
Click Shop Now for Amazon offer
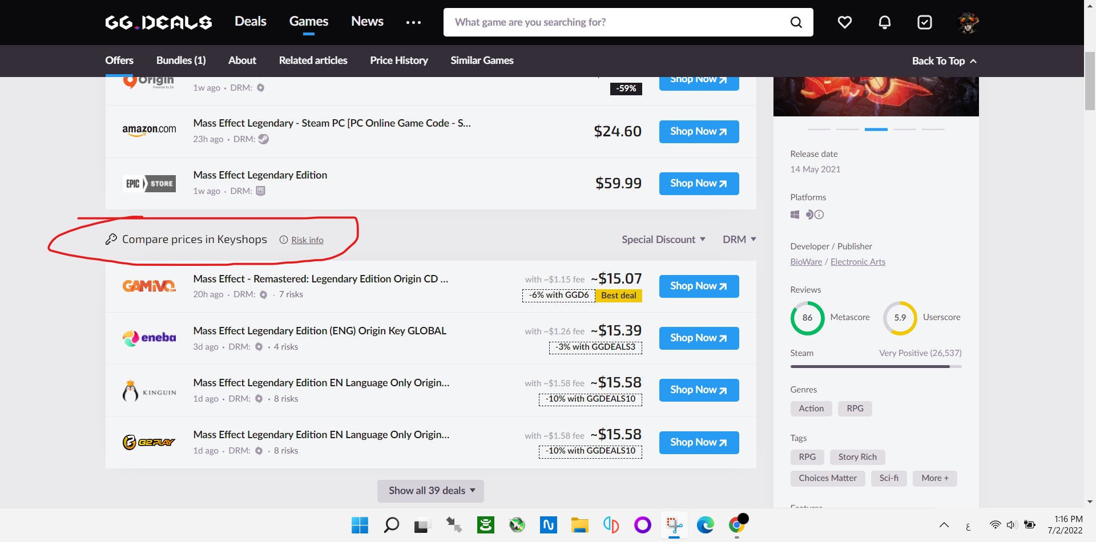click(699, 132)
